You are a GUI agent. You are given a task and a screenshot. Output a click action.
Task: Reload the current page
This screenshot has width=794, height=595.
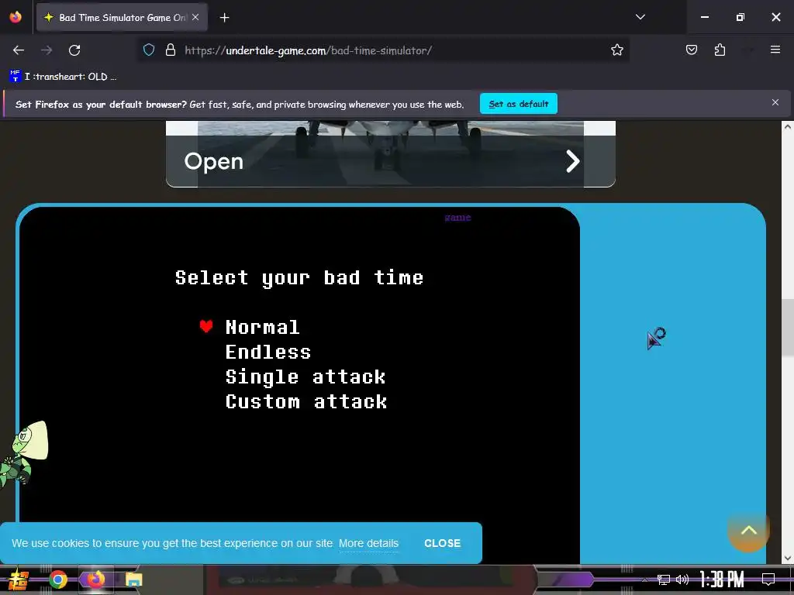(x=74, y=50)
